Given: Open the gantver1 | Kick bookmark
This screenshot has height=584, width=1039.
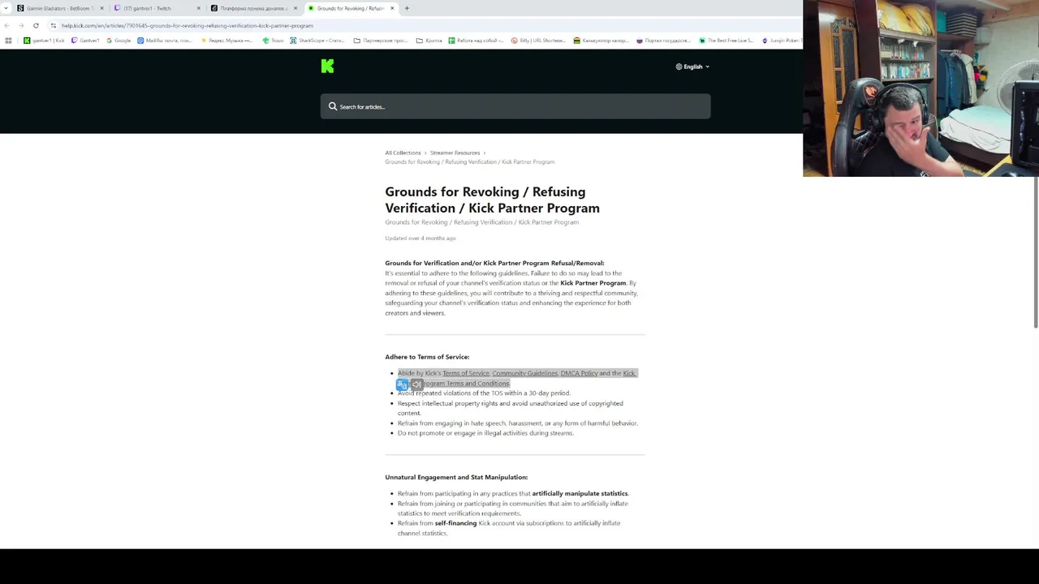Looking at the screenshot, I should pos(44,41).
